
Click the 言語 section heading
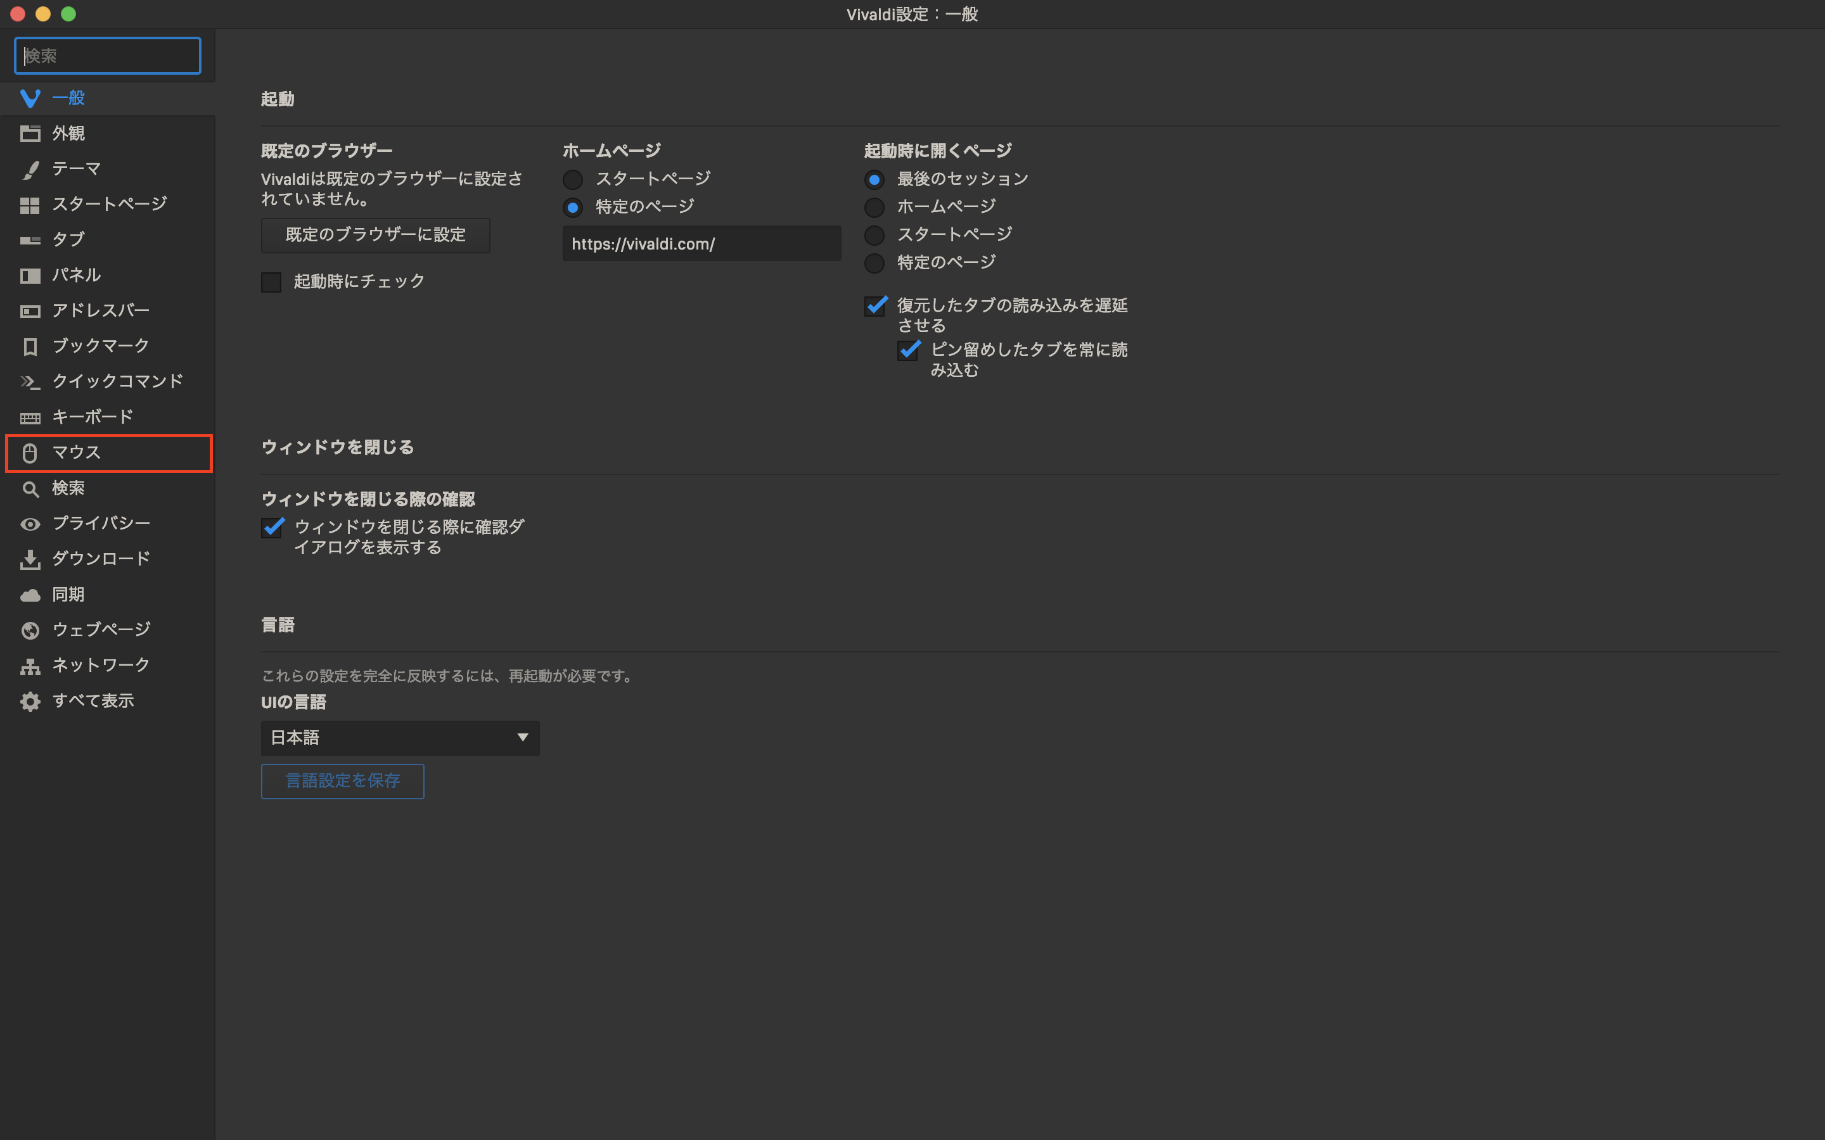(278, 625)
